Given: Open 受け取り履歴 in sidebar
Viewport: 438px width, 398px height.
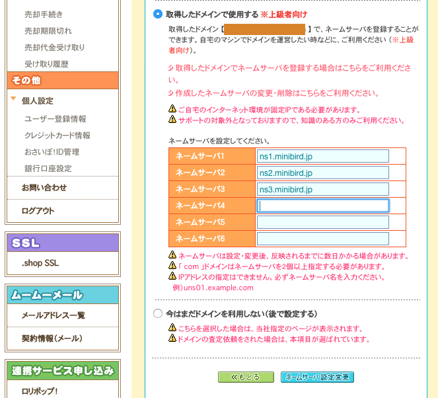Looking at the screenshot, I should [x=46, y=64].
